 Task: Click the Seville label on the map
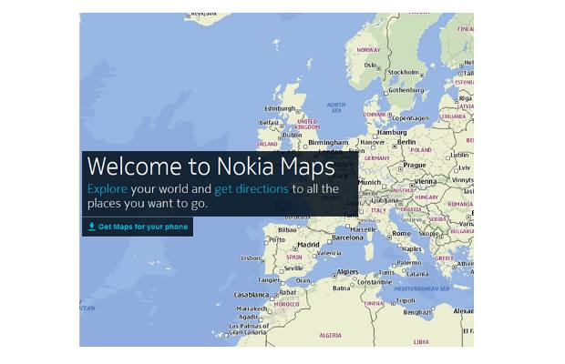[293, 268]
